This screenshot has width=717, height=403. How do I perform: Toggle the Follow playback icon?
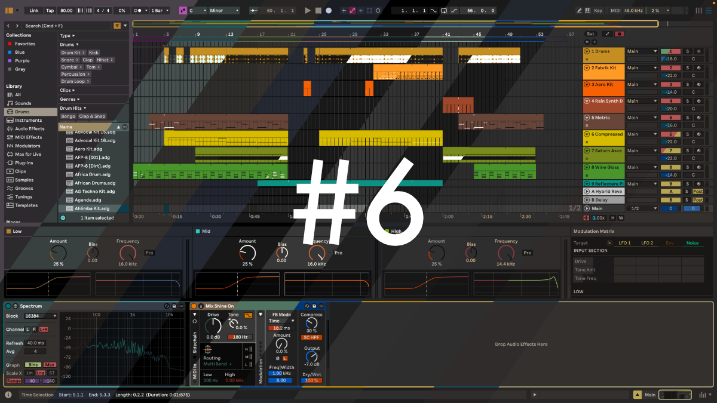point(254,11)
